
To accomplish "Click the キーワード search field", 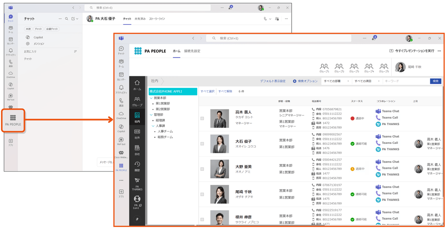I will point(406,81).
